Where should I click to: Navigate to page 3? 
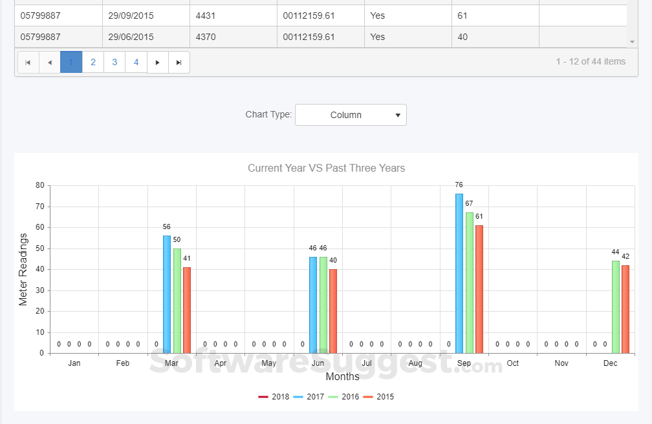coord(114,62)
